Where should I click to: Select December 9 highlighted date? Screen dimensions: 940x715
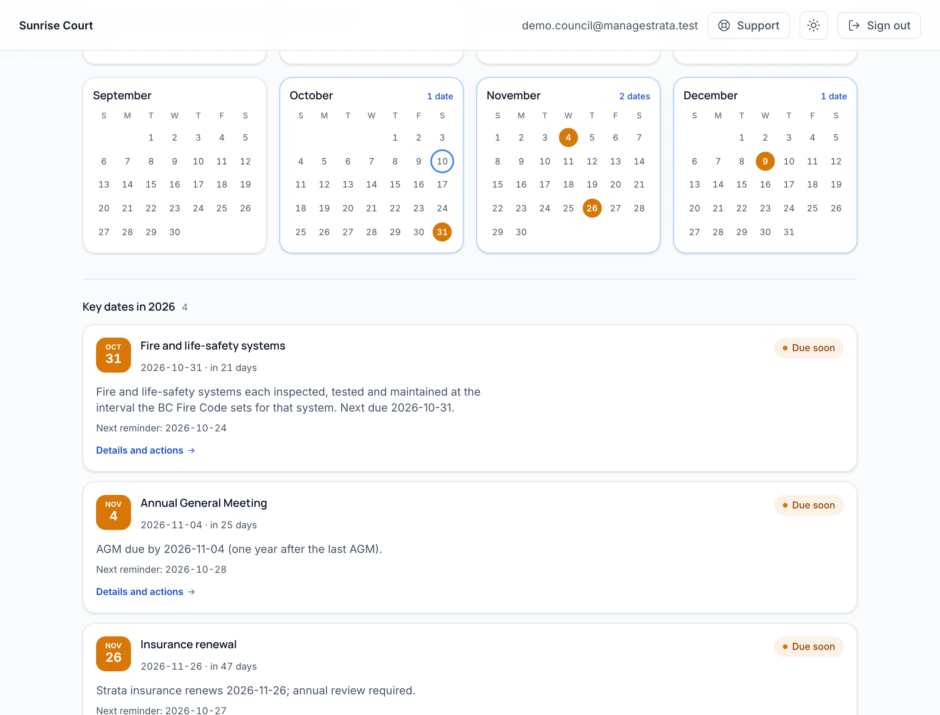765,161
